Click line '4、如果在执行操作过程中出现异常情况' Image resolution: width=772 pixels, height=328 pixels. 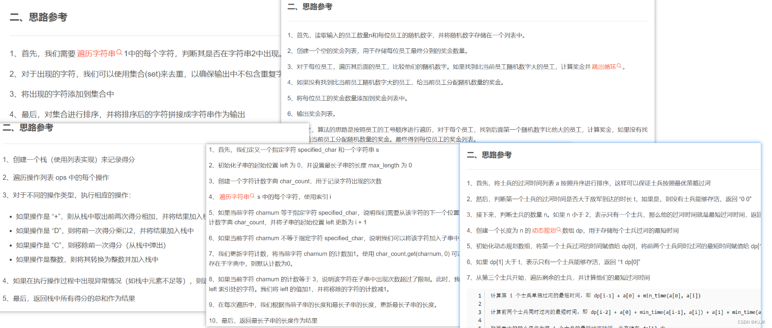coord(105,281)
